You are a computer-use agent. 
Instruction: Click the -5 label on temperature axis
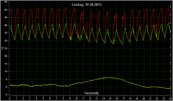pyautogui.click(x=6, y=94)
